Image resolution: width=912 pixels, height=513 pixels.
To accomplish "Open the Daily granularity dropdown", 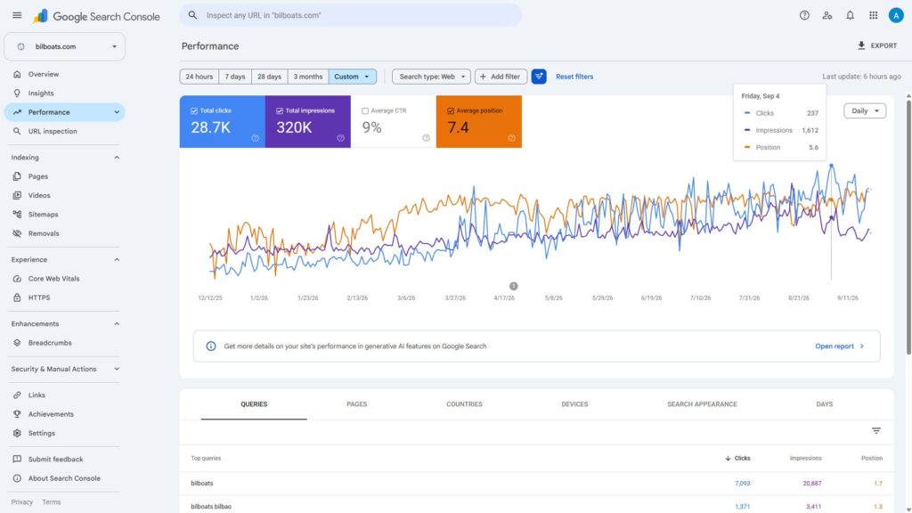I will click(x=865, y=110).
